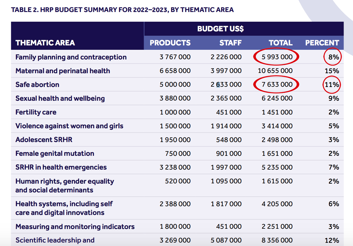Click staff value 2 365 000
This screenshot has height=246, width=353.
coord(226,98)
